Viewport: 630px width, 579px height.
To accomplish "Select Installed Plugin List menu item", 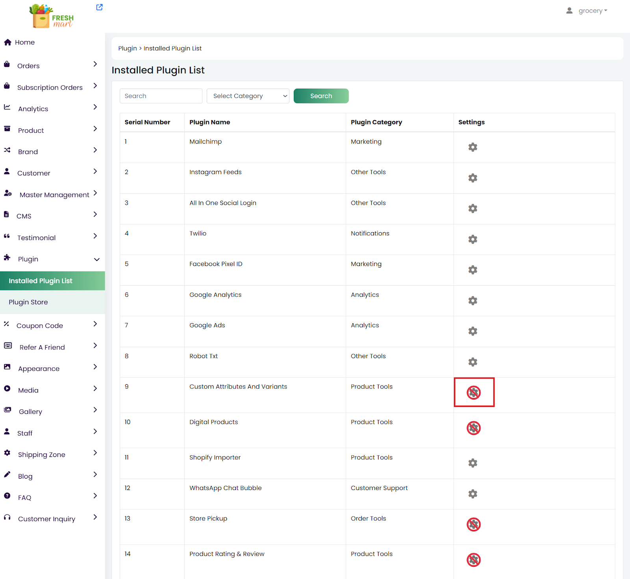I will [41, 281].
